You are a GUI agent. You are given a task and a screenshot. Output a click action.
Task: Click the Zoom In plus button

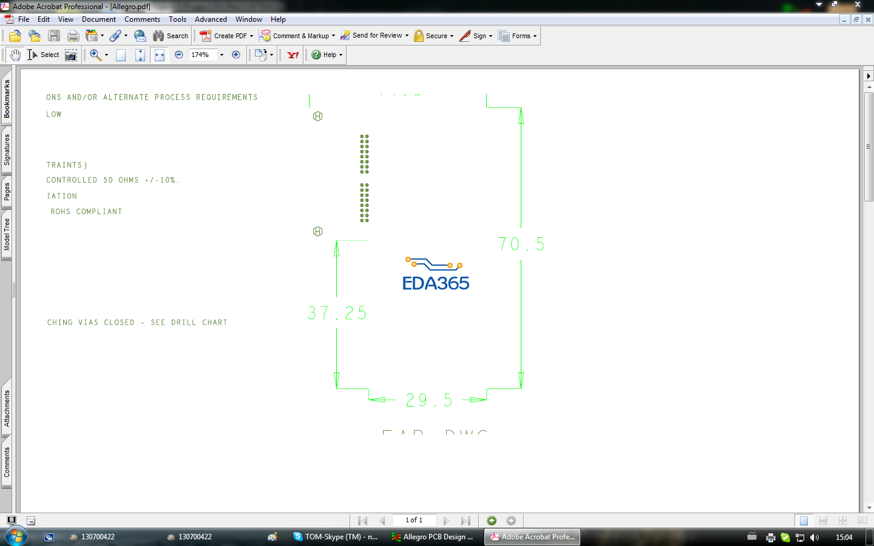236,55
